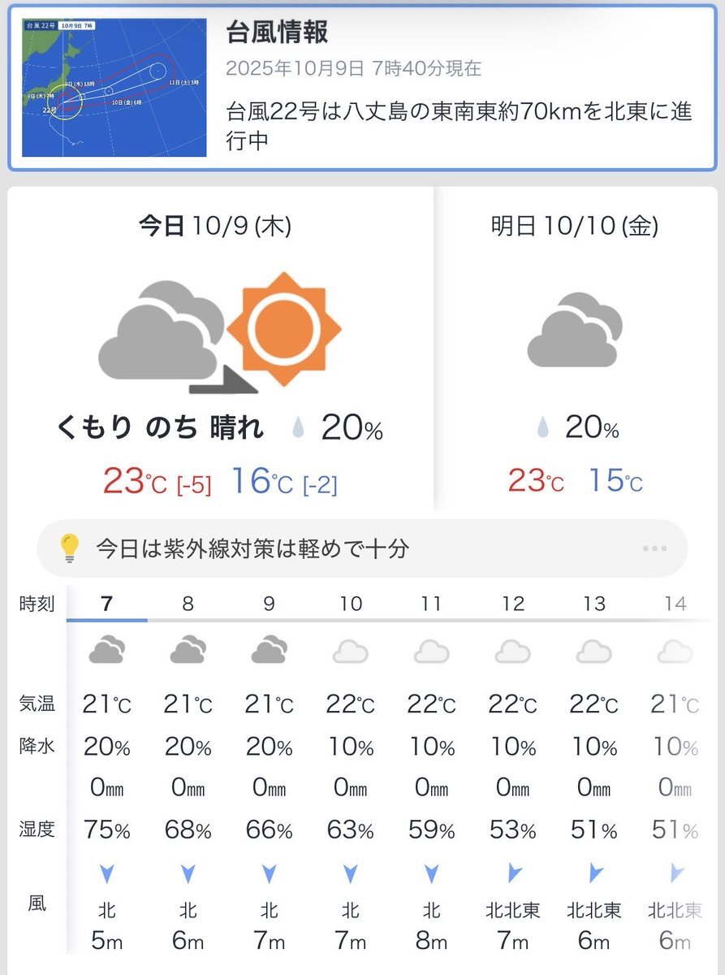Tap the cloud icon for 9 o'clock
Image resolution: width=725 pixels, height=975 pixels.
pyautogui.click(x=269, y=650)
